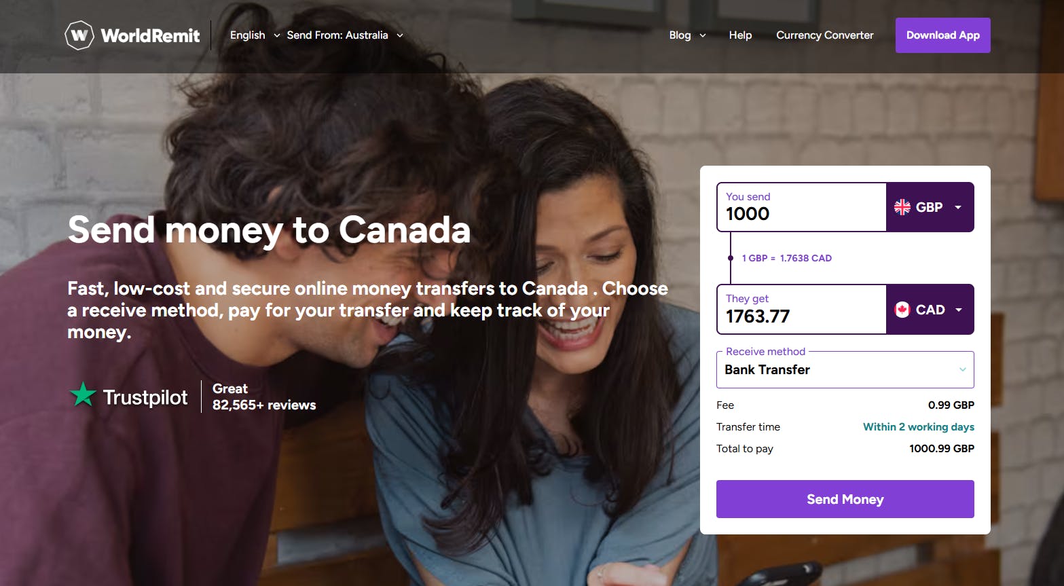Click the Canada flag icon
Viewport: 1064px width, 586px height.
[902, 310]
